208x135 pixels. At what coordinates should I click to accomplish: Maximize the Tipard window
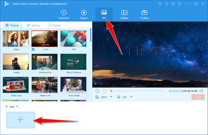tap(196, 4)
